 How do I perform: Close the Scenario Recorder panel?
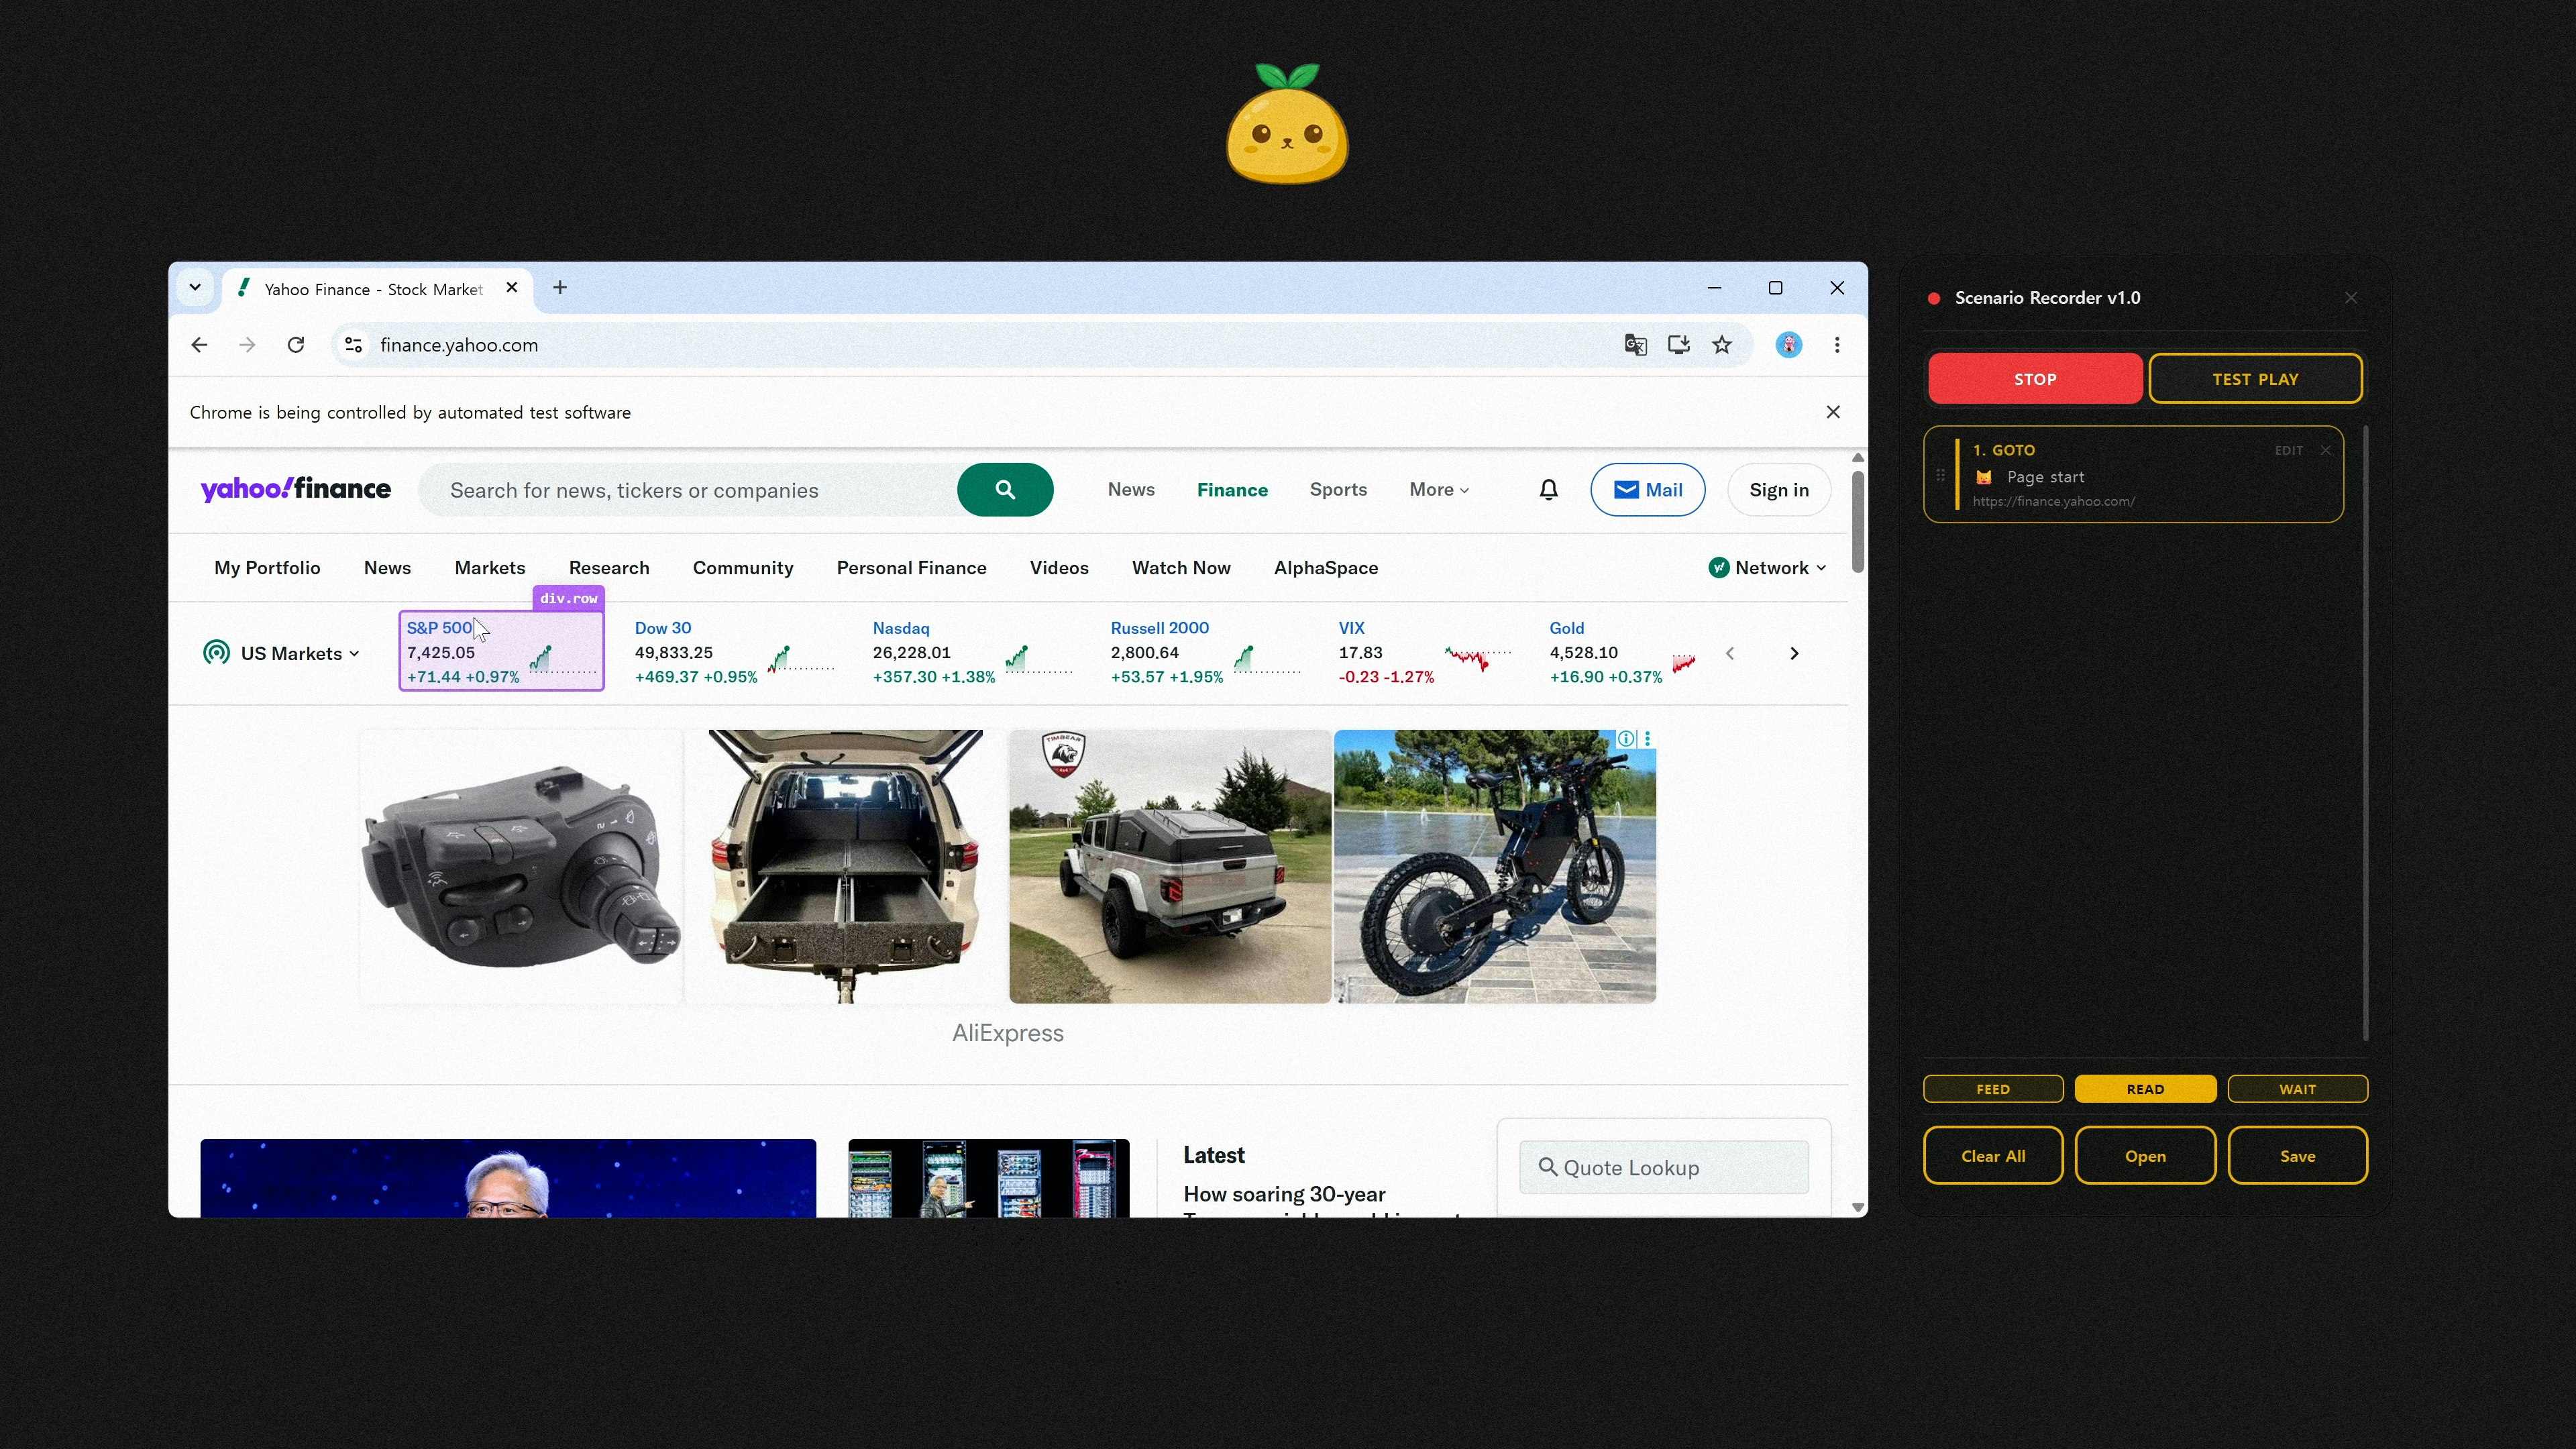pyautogui.click(x=2351, y=298)
